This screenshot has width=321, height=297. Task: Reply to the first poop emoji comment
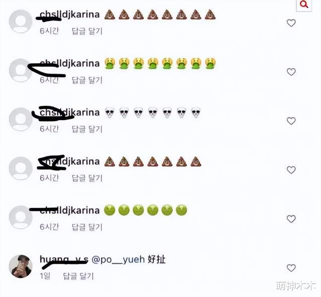pyautogui.click(x=87, y=31)
